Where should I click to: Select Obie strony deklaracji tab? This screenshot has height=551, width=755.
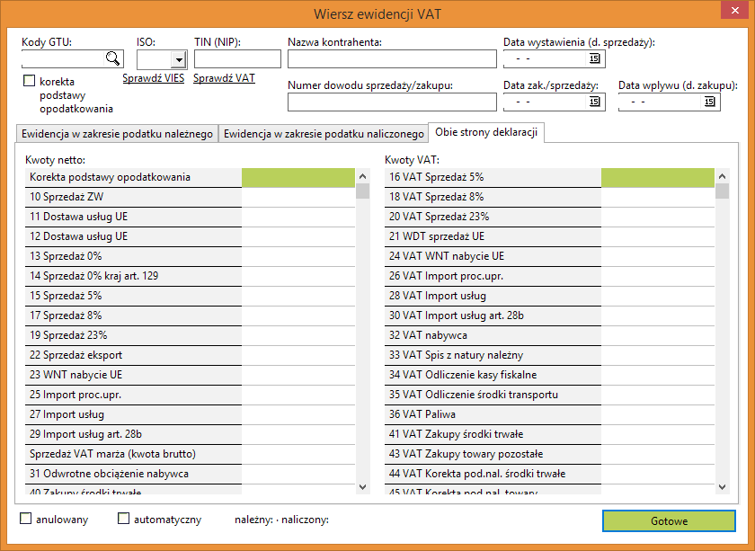[486, 132]
